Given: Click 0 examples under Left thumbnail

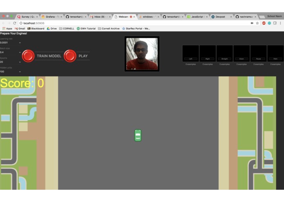Looking at the screenshot, I should click(x=190, y=64).
